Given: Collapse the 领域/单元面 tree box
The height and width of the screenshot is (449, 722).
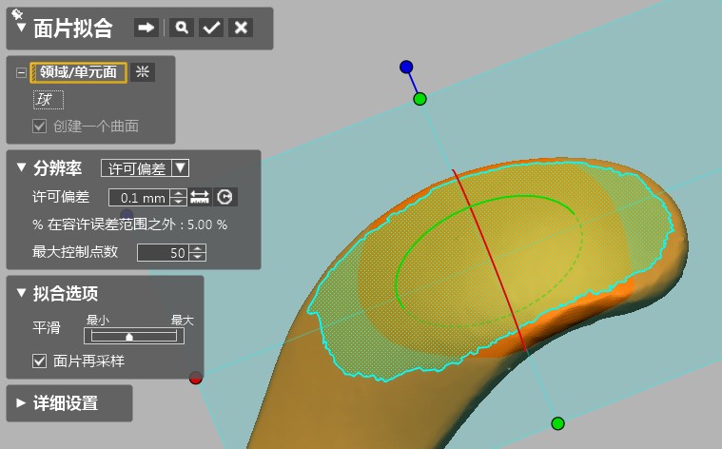Looking at the screenshot, I should coord(21,73).
